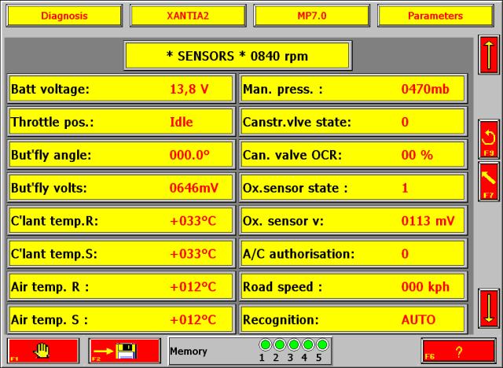
Task: Click the scroll down arrow button
Action: [489, 308]
